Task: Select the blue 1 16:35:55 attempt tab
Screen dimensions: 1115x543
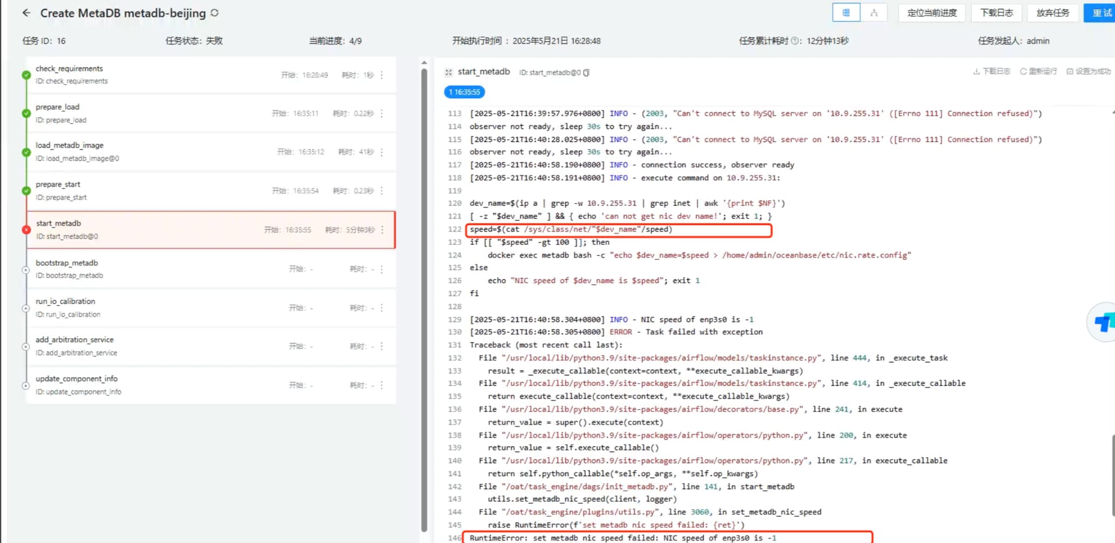Action: point(464,92)
